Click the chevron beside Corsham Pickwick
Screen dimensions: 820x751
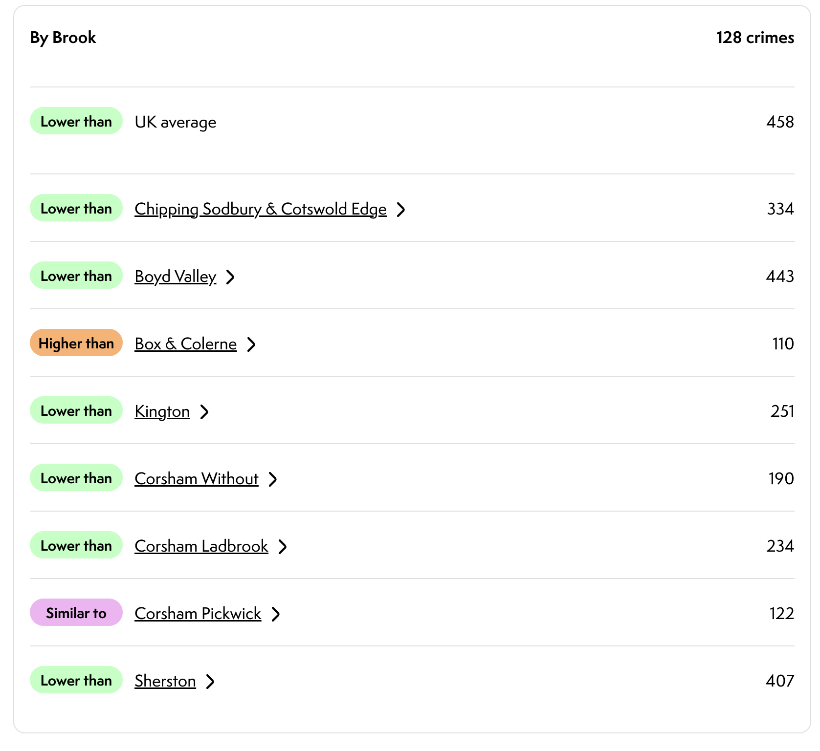[x=276, y=614]
